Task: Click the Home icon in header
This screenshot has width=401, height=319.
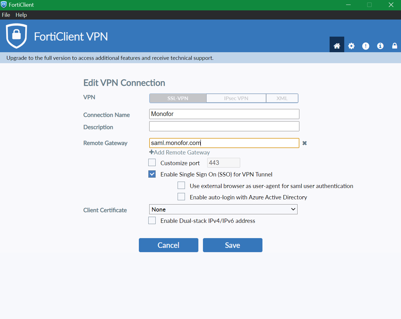Action: [x=337, y=46]
